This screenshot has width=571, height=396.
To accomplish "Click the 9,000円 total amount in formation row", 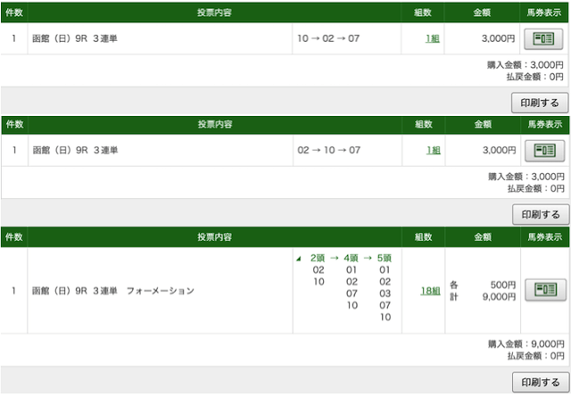I will coord(499,297).
